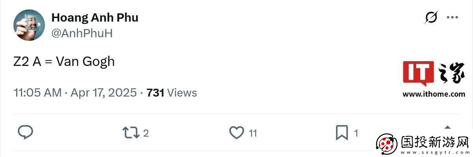Click the 11:05 AM tweet timestamp
This screenshot has height=157, width=473.
click(x=37, y=93)
